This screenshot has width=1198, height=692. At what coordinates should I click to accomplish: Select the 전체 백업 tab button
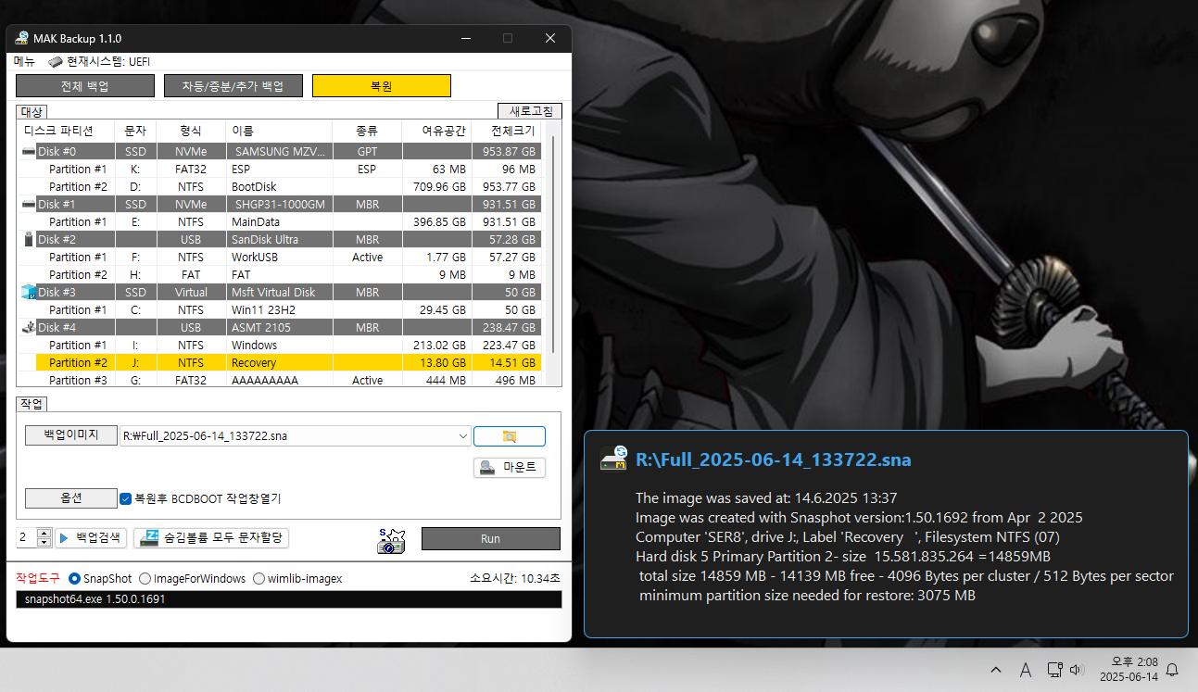(84, 86)
